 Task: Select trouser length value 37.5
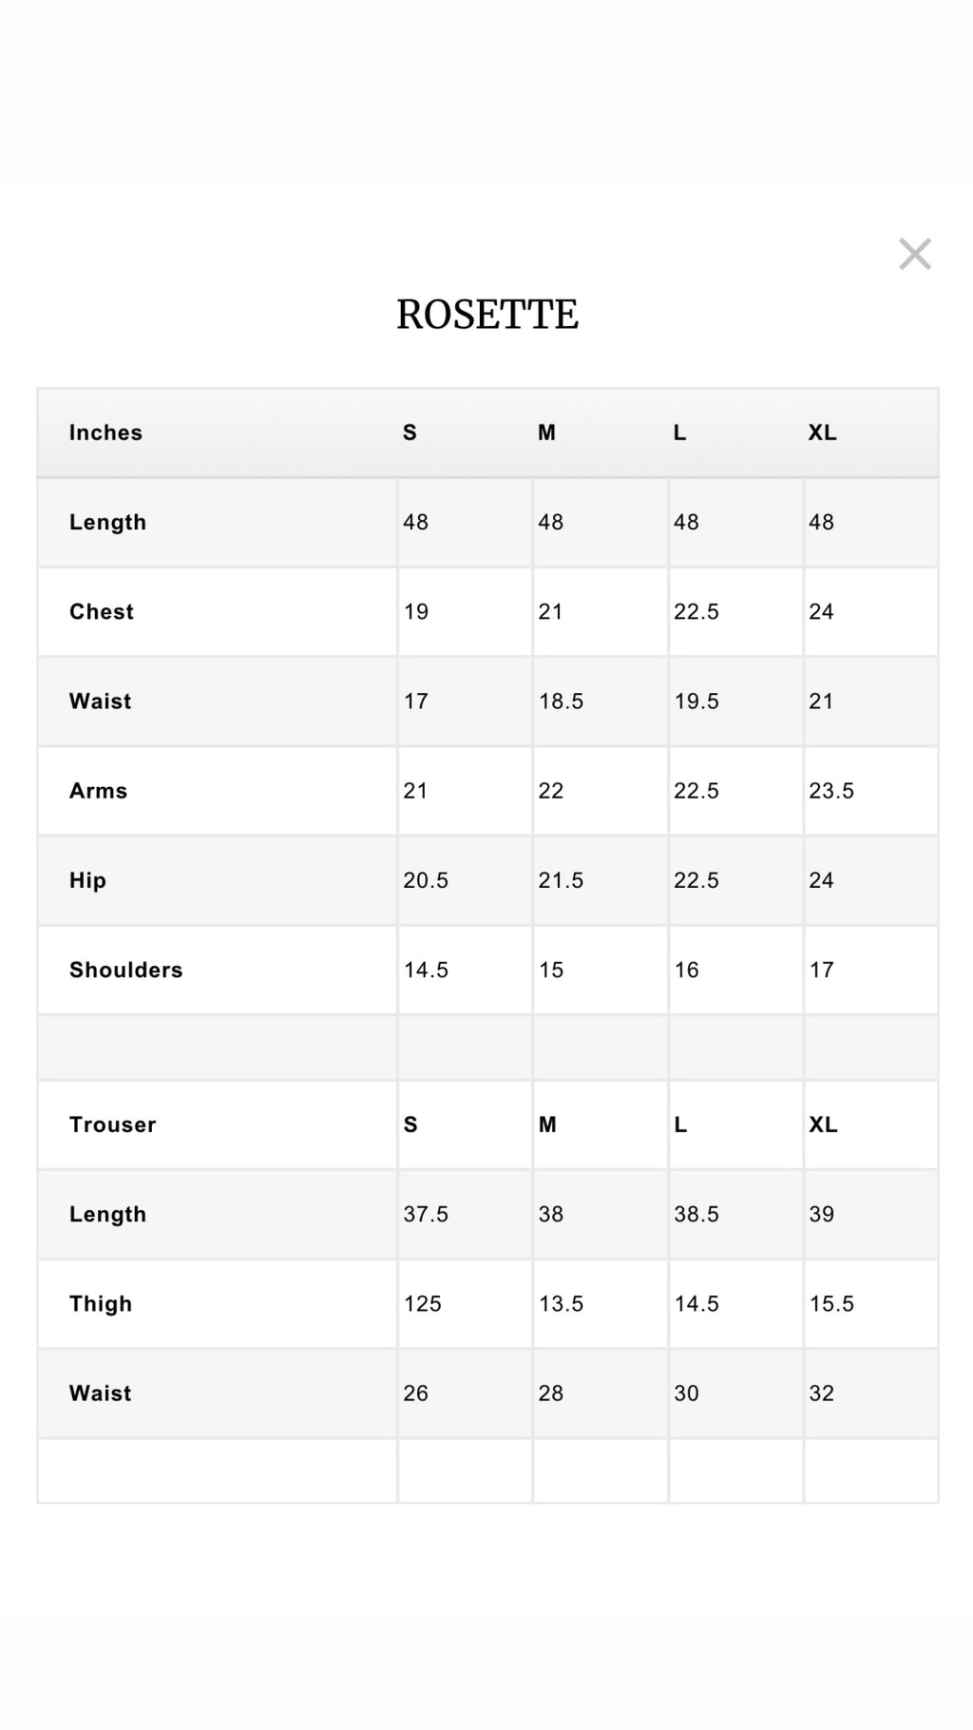(x=426, y=1214)
